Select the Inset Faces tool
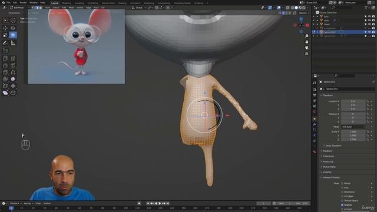377x212 pixels. click(13, 58)
